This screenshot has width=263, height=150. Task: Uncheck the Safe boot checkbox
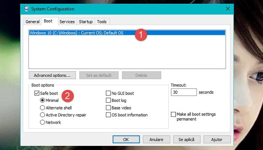coord(37,93)
